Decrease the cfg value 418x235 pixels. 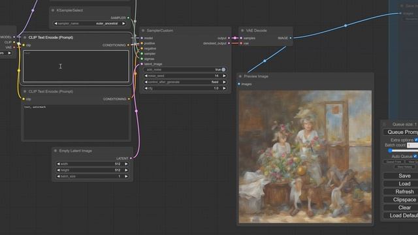coord(146,88)
